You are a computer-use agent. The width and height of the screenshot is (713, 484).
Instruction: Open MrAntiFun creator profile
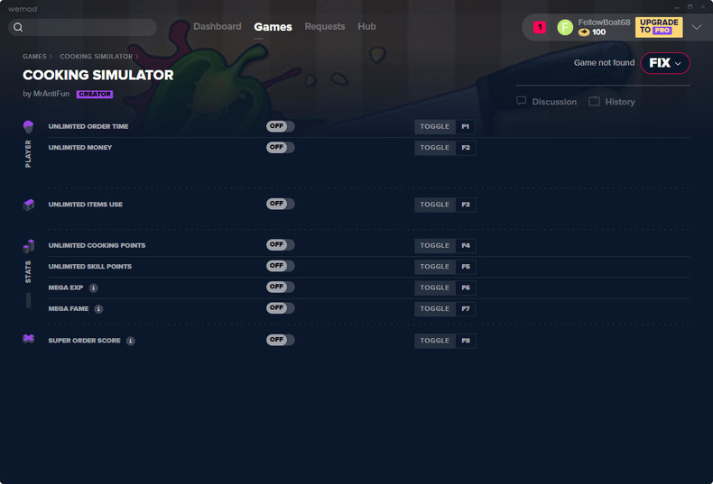click(x=51, y=94)
